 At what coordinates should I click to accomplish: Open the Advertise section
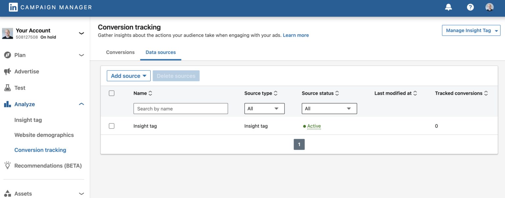tap(7, 71)
